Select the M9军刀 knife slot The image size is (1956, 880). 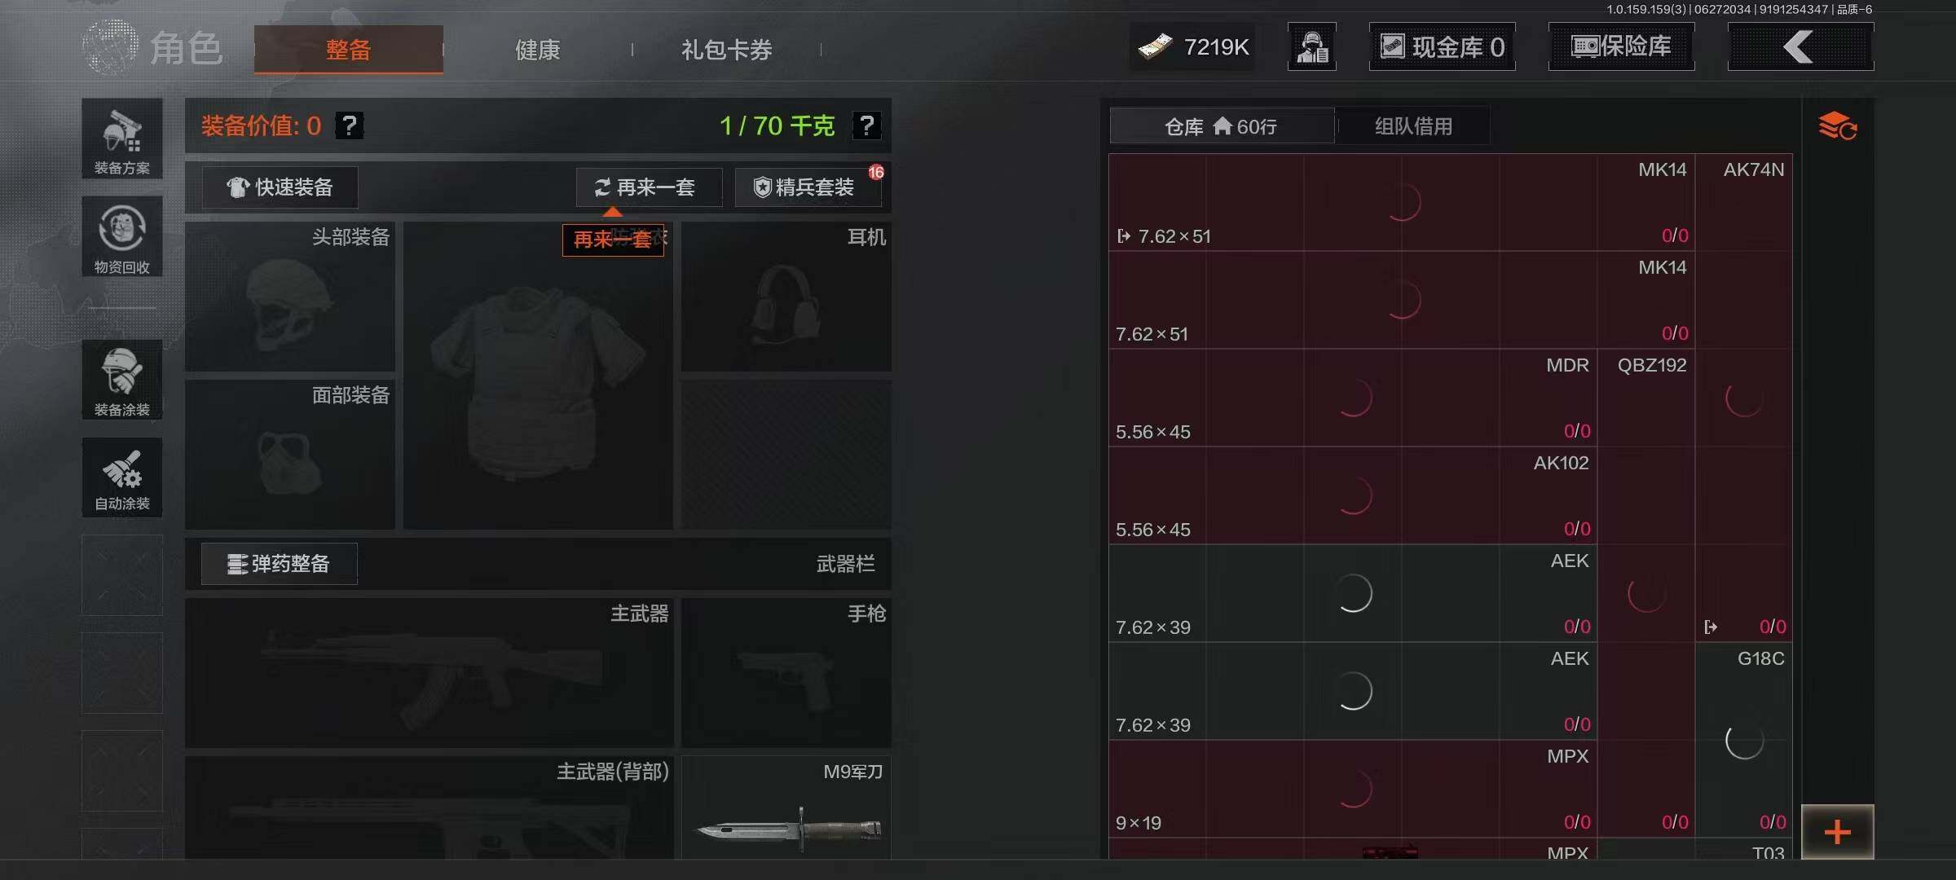click(x=786, y=807)
